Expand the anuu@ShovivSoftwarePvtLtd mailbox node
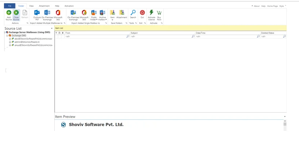 point(10,45)
